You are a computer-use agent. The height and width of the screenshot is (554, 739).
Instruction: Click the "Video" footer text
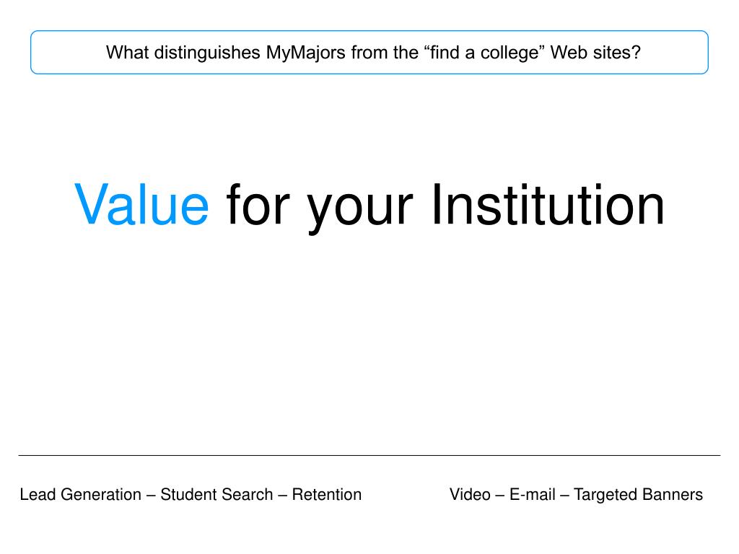470,495
